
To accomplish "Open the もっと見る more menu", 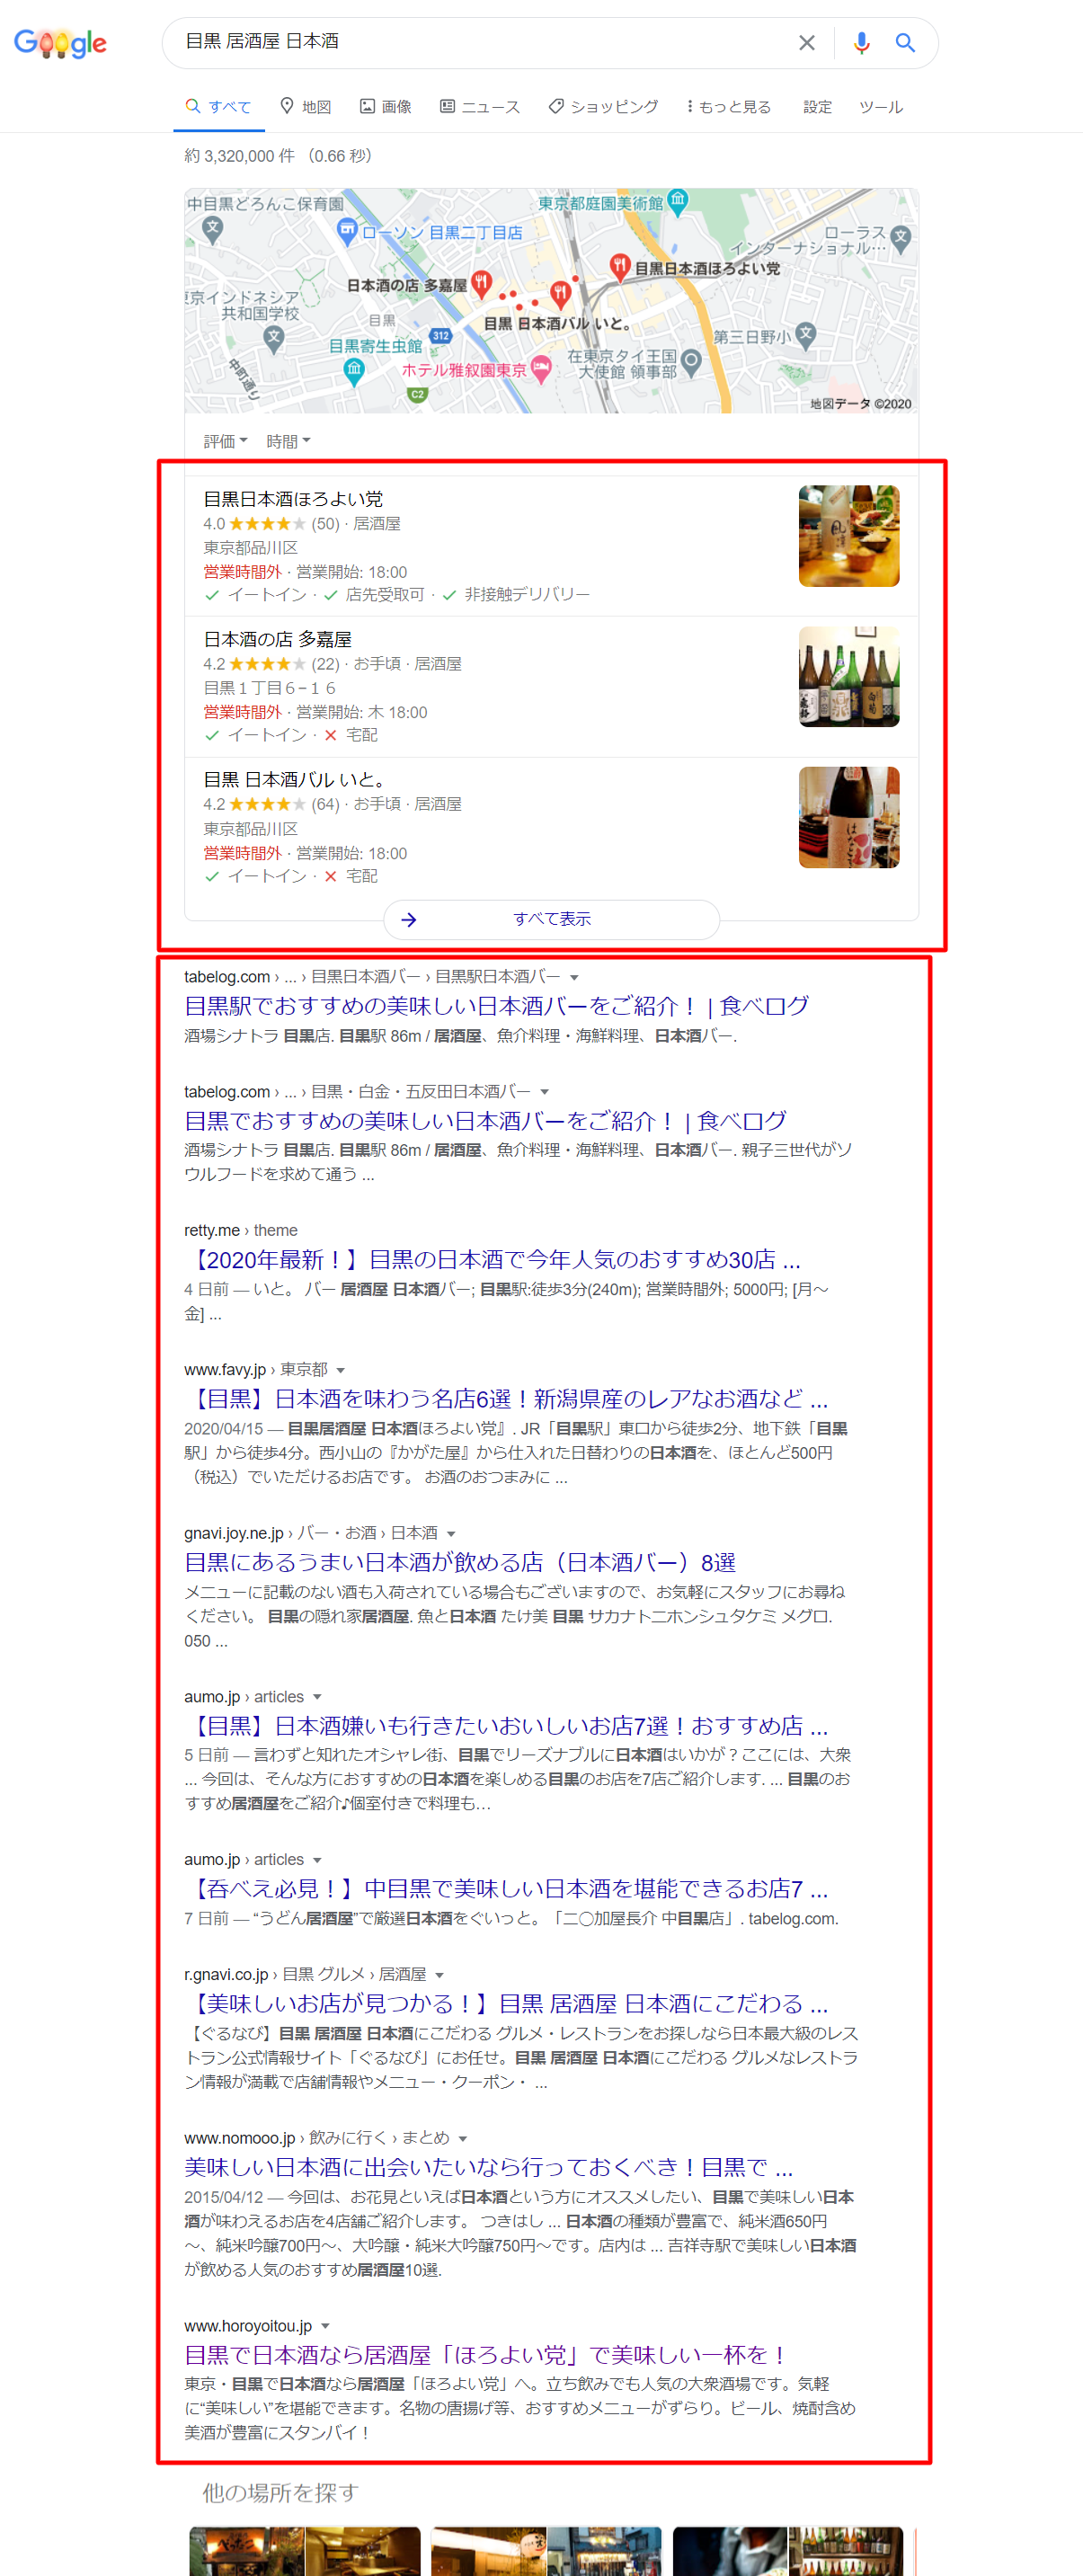I will click(x=728, y=106).
